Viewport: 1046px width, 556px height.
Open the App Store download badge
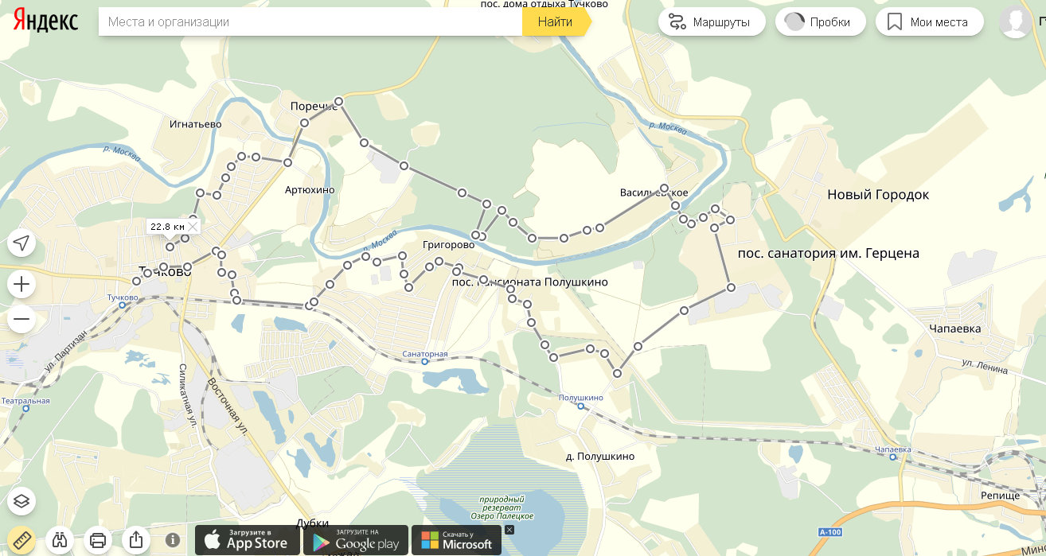click(248, 540)
